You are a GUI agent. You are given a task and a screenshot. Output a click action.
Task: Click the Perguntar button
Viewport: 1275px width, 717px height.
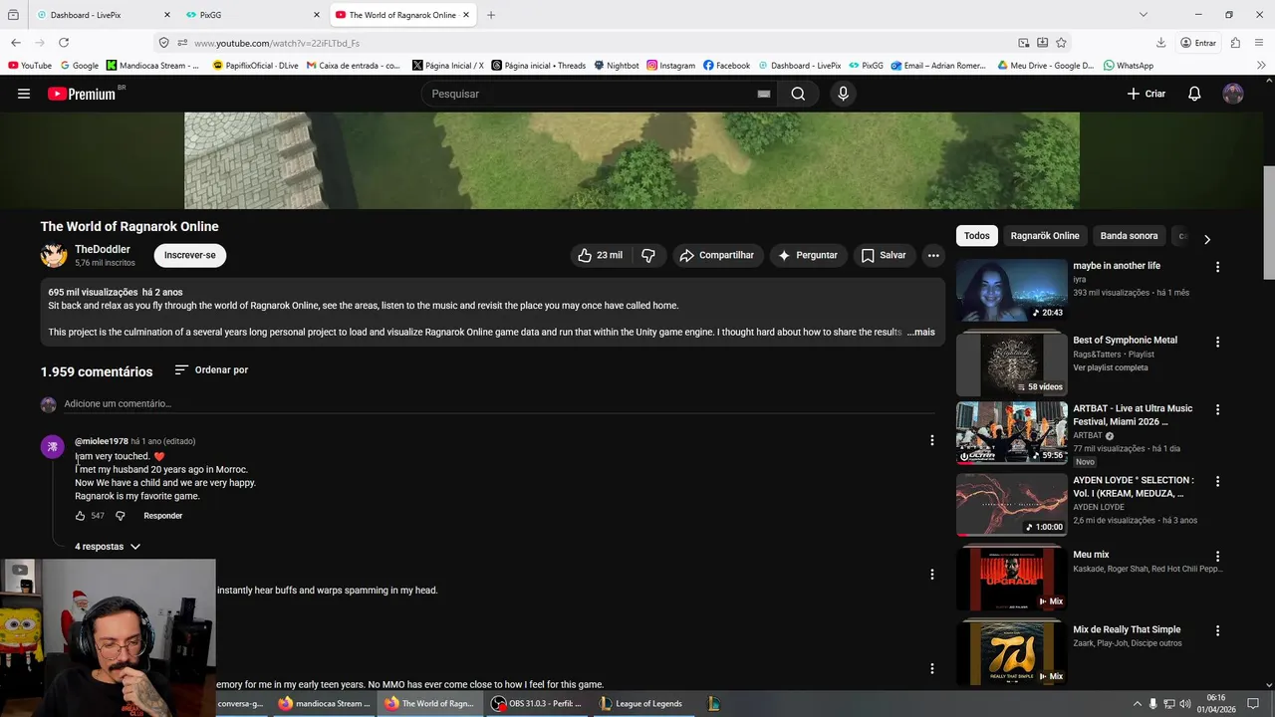[x=808, y=255]
